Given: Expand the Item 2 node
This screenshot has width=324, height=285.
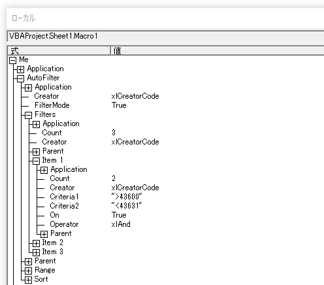Looking at the screenshot, I should pos(36,243).
